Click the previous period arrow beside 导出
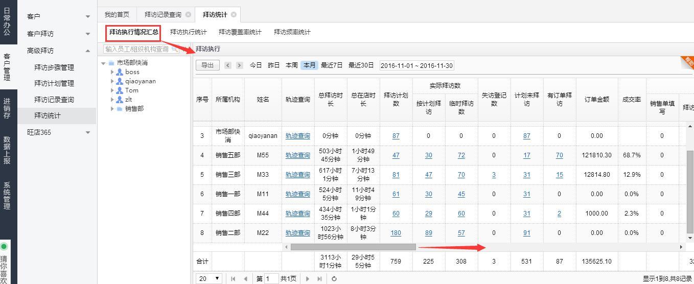This screenshot has width=694, height=284. 228,65
